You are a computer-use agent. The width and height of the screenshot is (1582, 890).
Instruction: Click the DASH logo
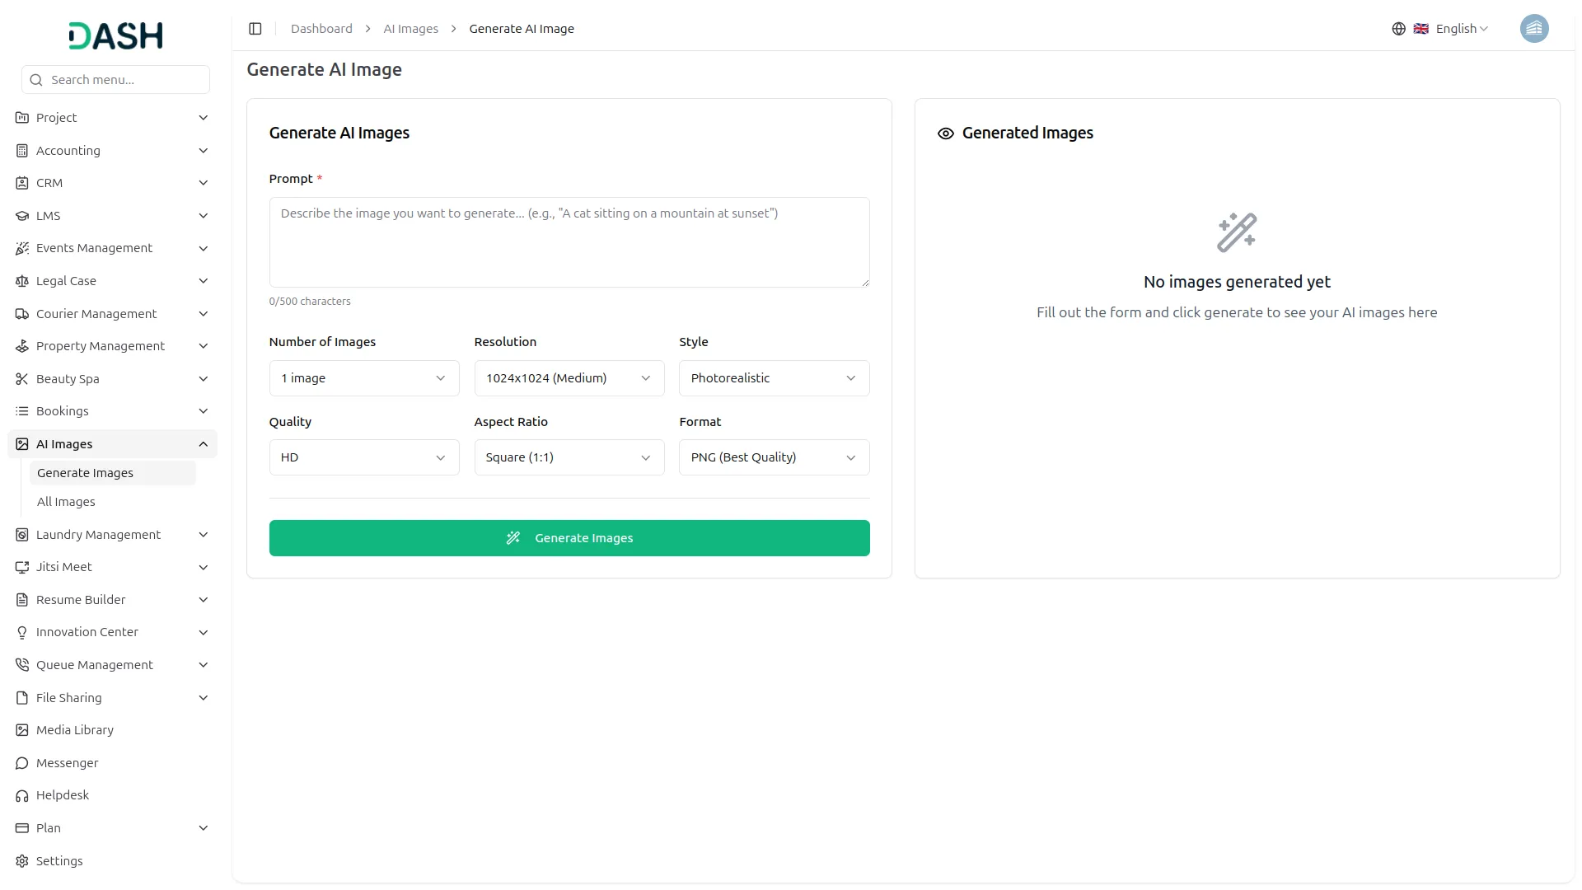(115, 35)
